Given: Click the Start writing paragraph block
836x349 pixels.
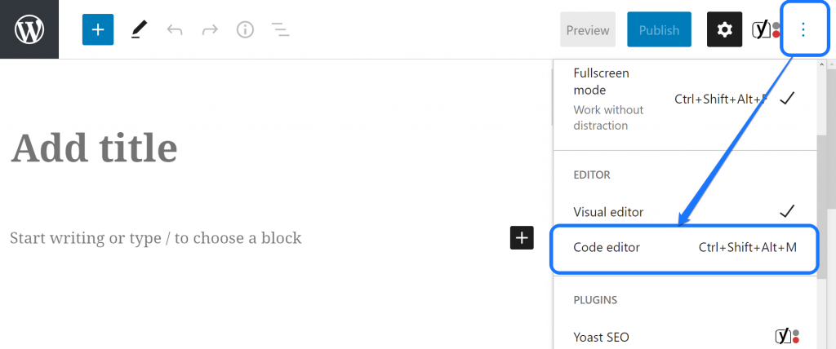Looking at the screenshot, I should [245, 238].
